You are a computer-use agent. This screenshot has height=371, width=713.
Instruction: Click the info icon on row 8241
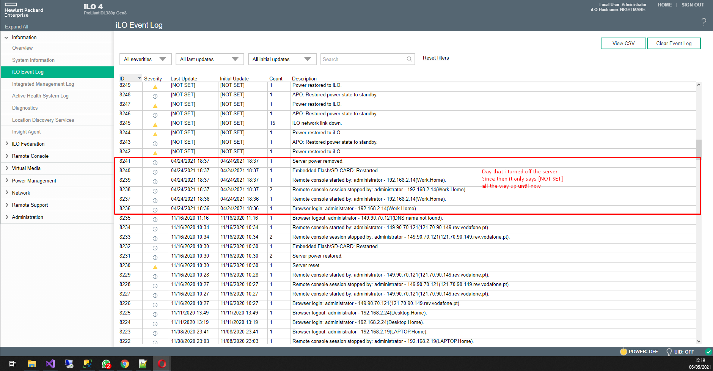(x=155, y=163)
